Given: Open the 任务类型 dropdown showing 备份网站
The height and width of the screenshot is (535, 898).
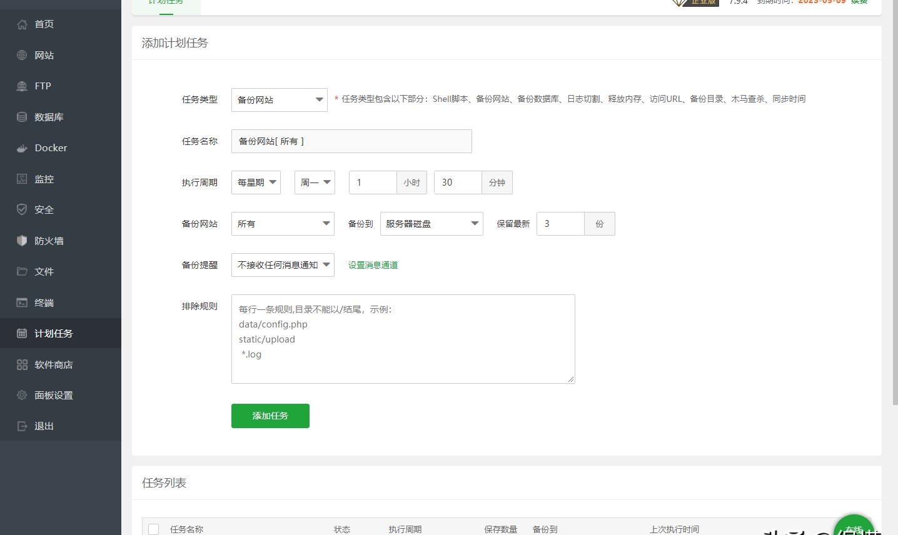Looking at the screenshot, I should [280, 100].
